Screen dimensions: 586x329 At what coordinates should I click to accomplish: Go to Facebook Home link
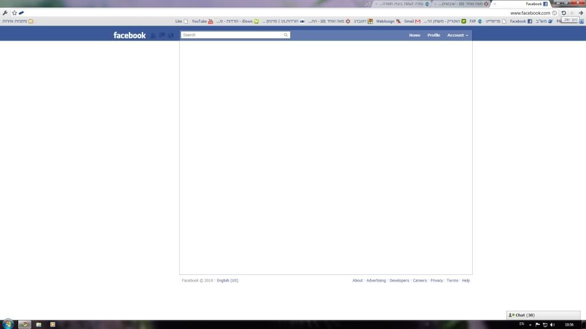(414, 35)
